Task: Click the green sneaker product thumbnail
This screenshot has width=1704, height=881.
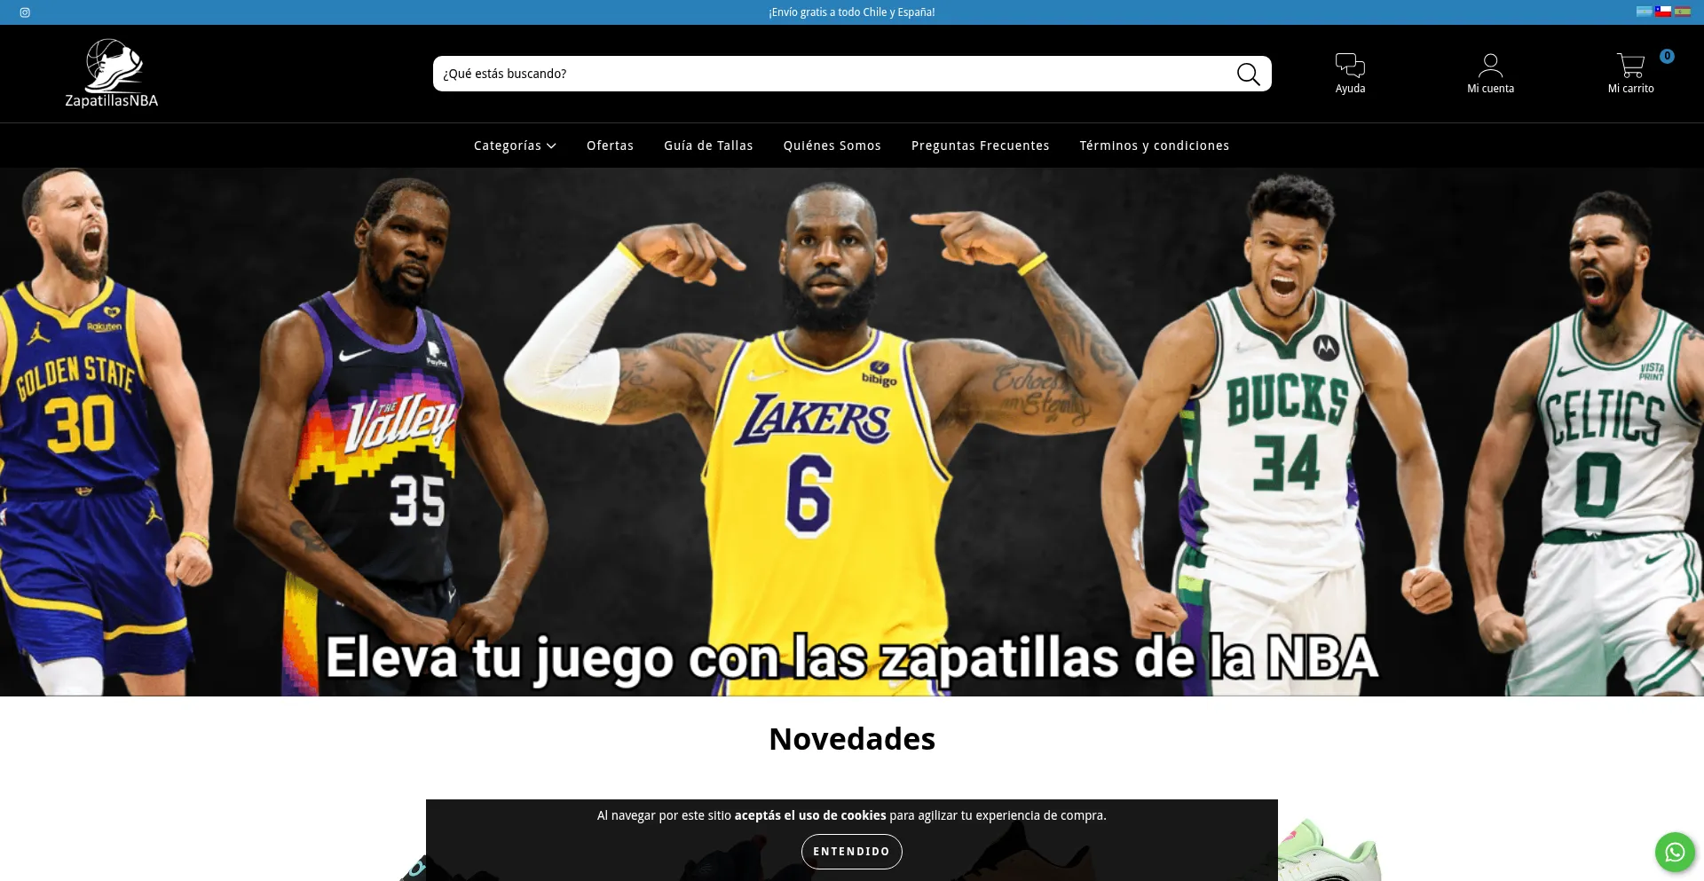Action: (x=1329, y=850)
